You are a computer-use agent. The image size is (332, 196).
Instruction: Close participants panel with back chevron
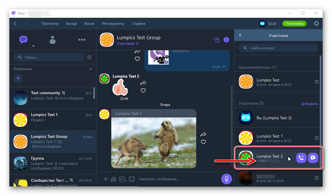point(240,35)
